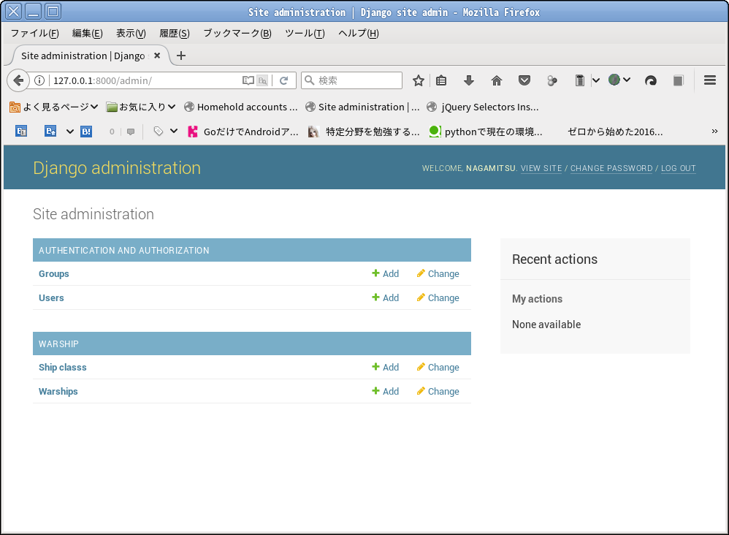Reload the page with the refresh icon
The image size is (729, 535).
[283, 80]
